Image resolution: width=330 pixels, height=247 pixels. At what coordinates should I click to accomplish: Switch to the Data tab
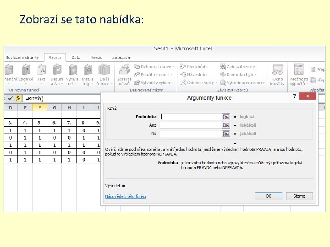click(x=76, y=57)
